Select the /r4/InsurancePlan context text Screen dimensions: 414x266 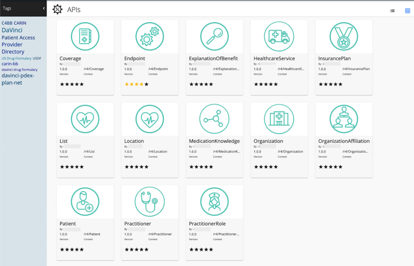356,69
